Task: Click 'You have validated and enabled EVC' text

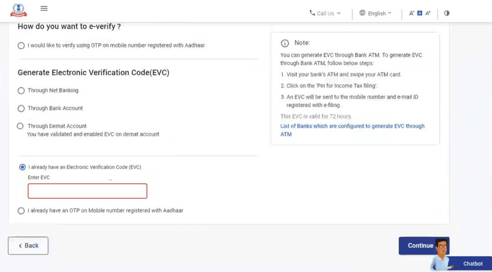Action: click(x=93, y=134)
